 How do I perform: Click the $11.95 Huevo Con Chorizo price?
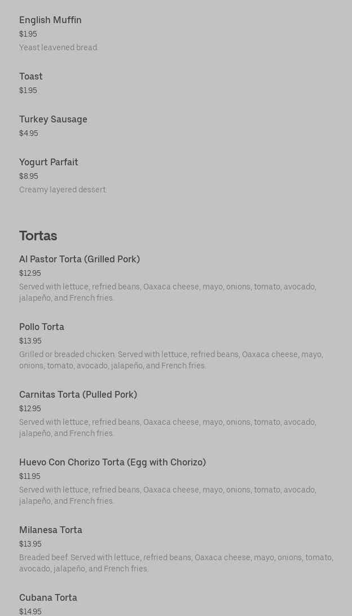point(30,476)
